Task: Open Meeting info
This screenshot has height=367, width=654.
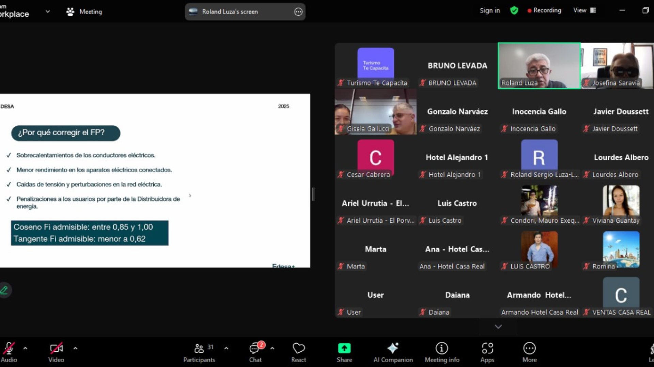Action: 442,352
